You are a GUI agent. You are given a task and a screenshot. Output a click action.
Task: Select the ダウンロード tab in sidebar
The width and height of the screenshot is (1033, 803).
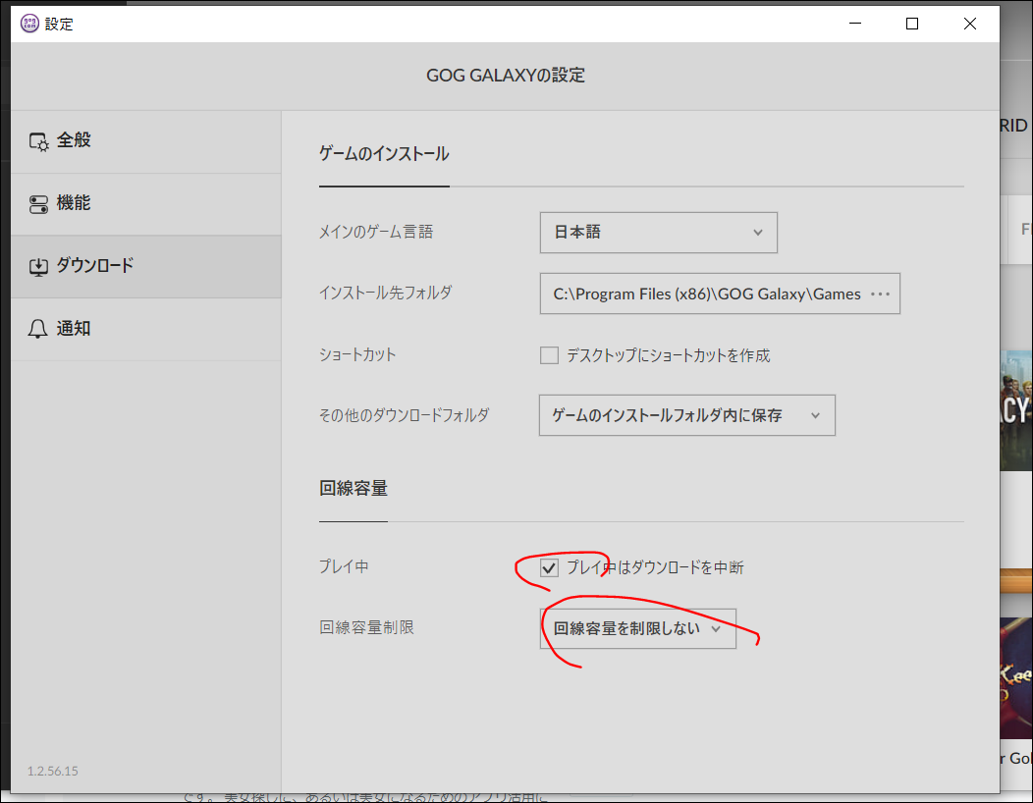[145, 267]
